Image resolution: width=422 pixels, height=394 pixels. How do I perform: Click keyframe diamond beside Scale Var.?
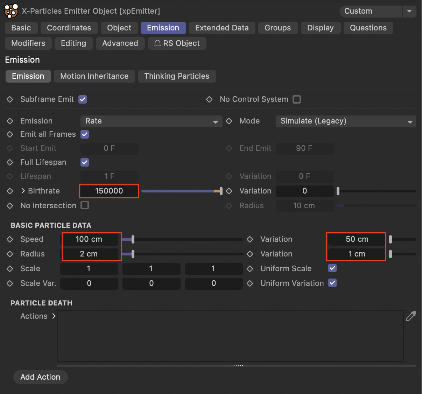(10, 283)
